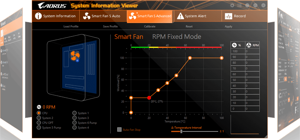Click the 50 cell in workload table
The image size is (300, 140).
coord(238,80)
